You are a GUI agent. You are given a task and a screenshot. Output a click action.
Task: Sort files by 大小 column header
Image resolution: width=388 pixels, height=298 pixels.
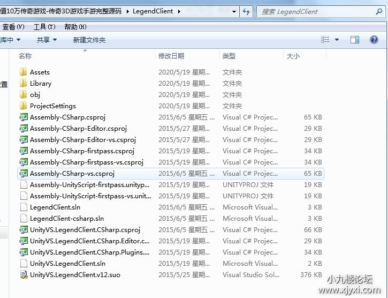click(x=293, y=56)
